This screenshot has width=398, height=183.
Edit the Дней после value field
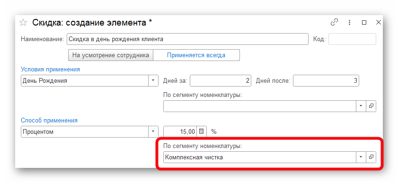[x=326, y=80]
